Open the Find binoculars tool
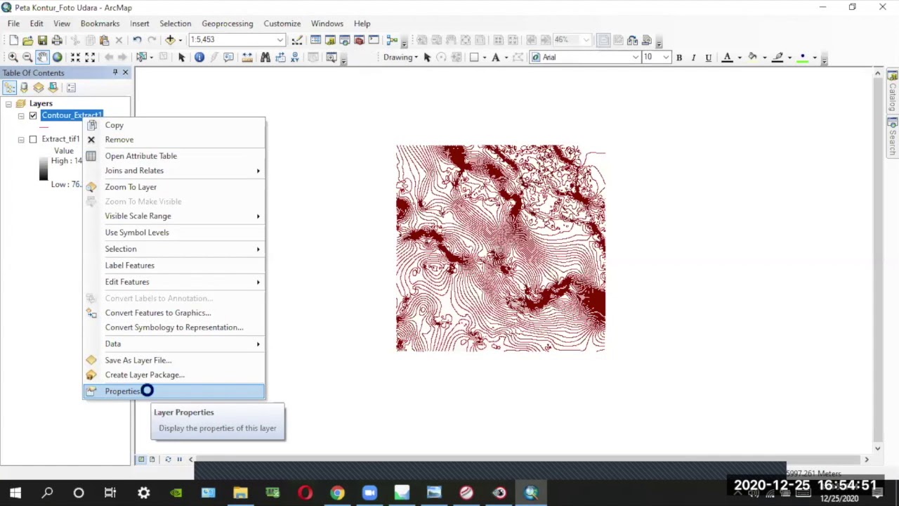 click(x=265, y=57)
